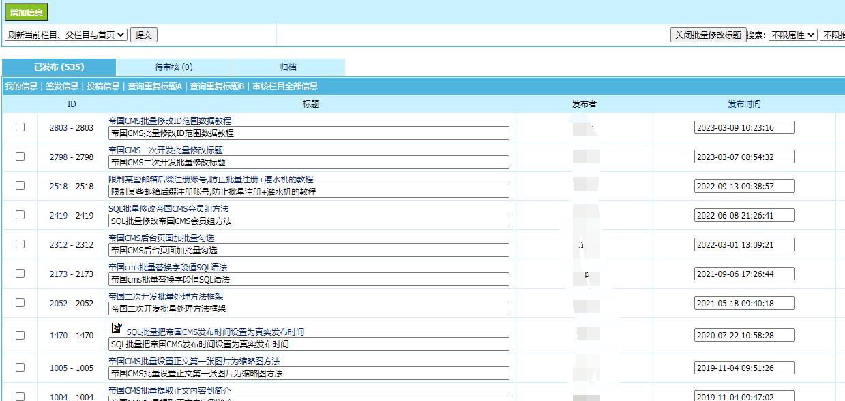Click the edit note icon beside the SQL批量把帝国CMS发布时间 title
Viewport: 845px width, 401px height.
pos(117,328)
